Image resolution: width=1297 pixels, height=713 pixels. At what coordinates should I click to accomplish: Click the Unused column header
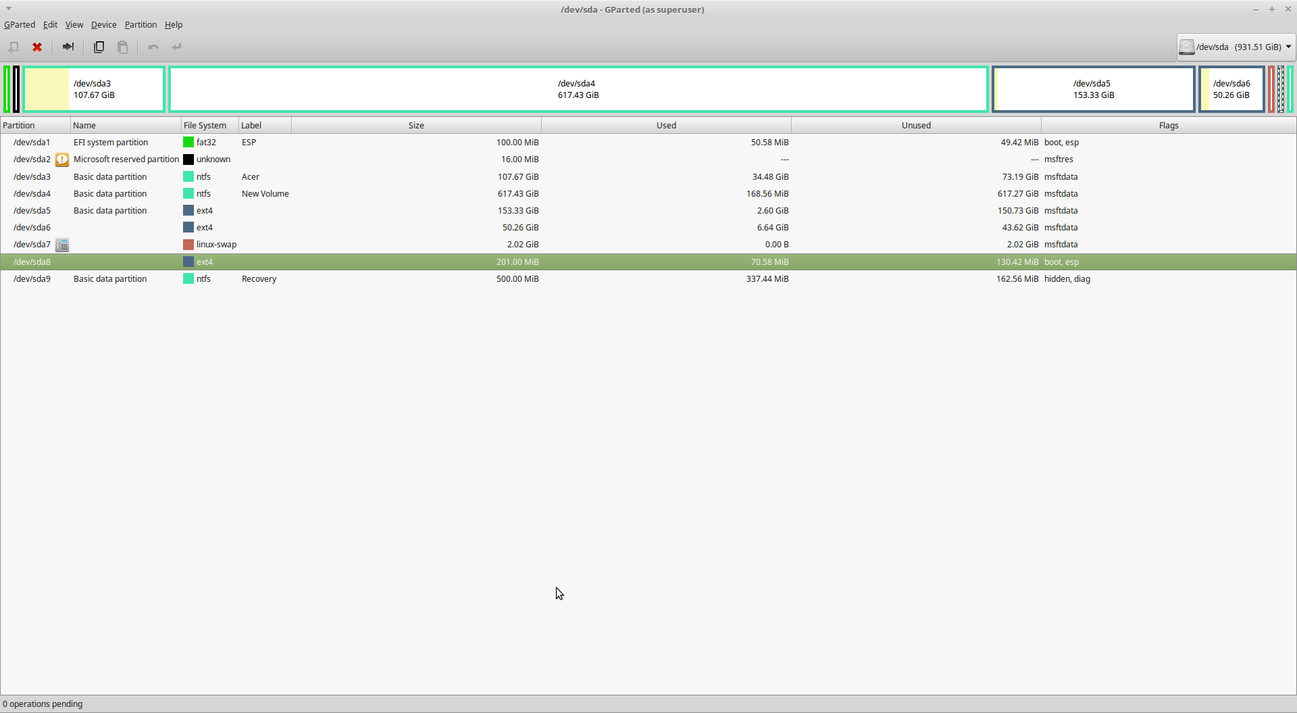pyautogui.click(x=915, y=125)
